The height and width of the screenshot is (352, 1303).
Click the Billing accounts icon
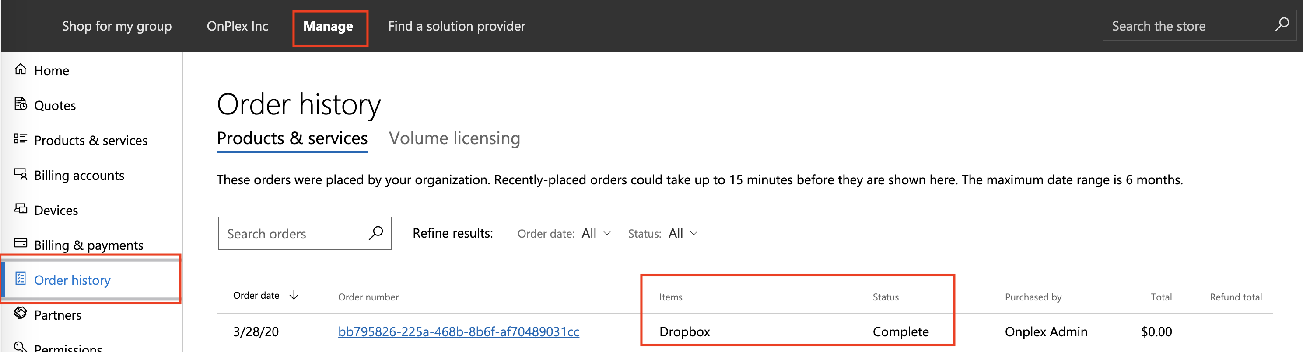pos(20,174)
